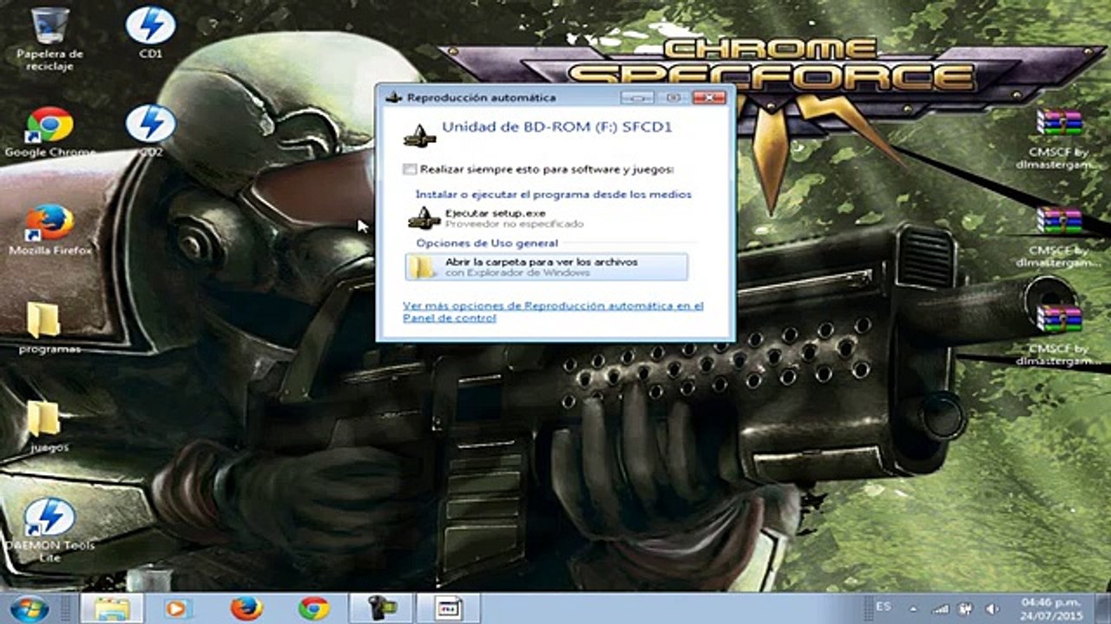Open the Papelera de reciclaje desktop icon

coord(49,39)
